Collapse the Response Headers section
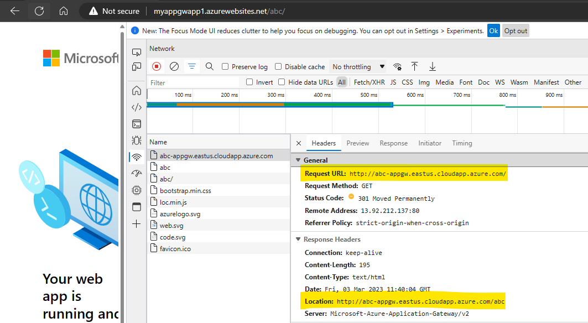The image size is (588, 323). [x=298, y=239]
